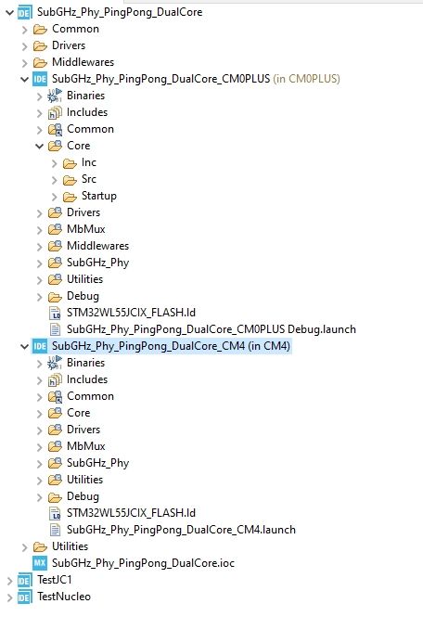Expand the TestNucleo project
The width and height of the screenshot is (423, 642).
coord(10,597)
